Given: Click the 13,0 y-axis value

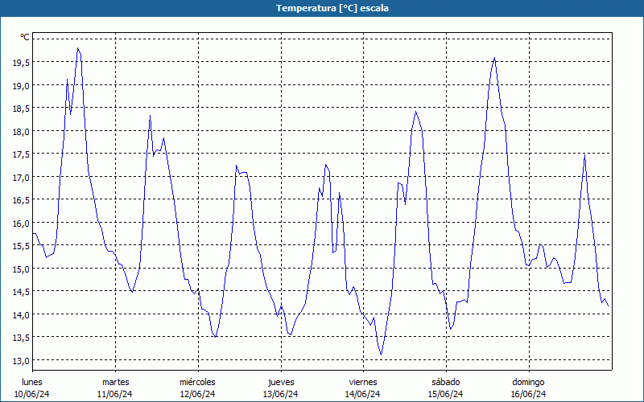Looking at the screenshot, I should click(21, 360).
